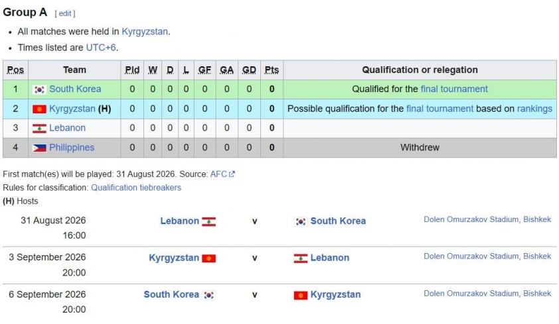The height and width of the screenshot is (324, 559).
Task: Open the edit link beside Group A
Action: tap(65, 13)
